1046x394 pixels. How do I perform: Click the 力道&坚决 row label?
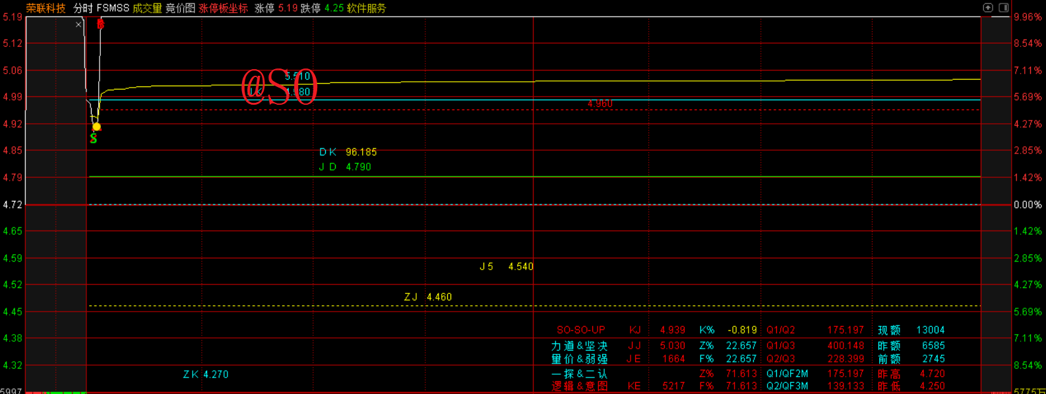coord(579,346)
